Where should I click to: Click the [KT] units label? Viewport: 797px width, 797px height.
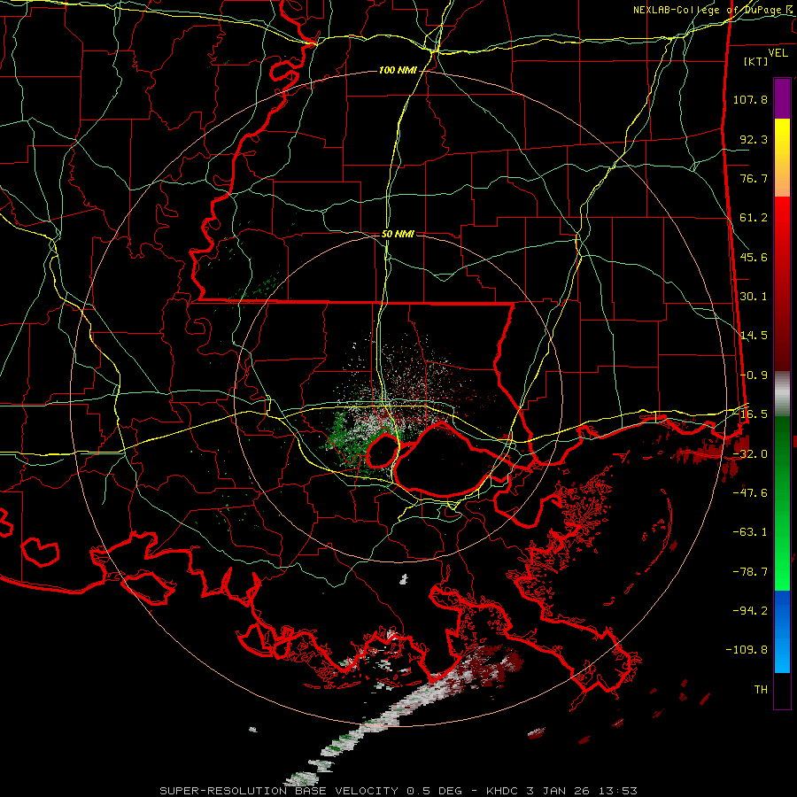pyautogui.click(x=756, y=61)
